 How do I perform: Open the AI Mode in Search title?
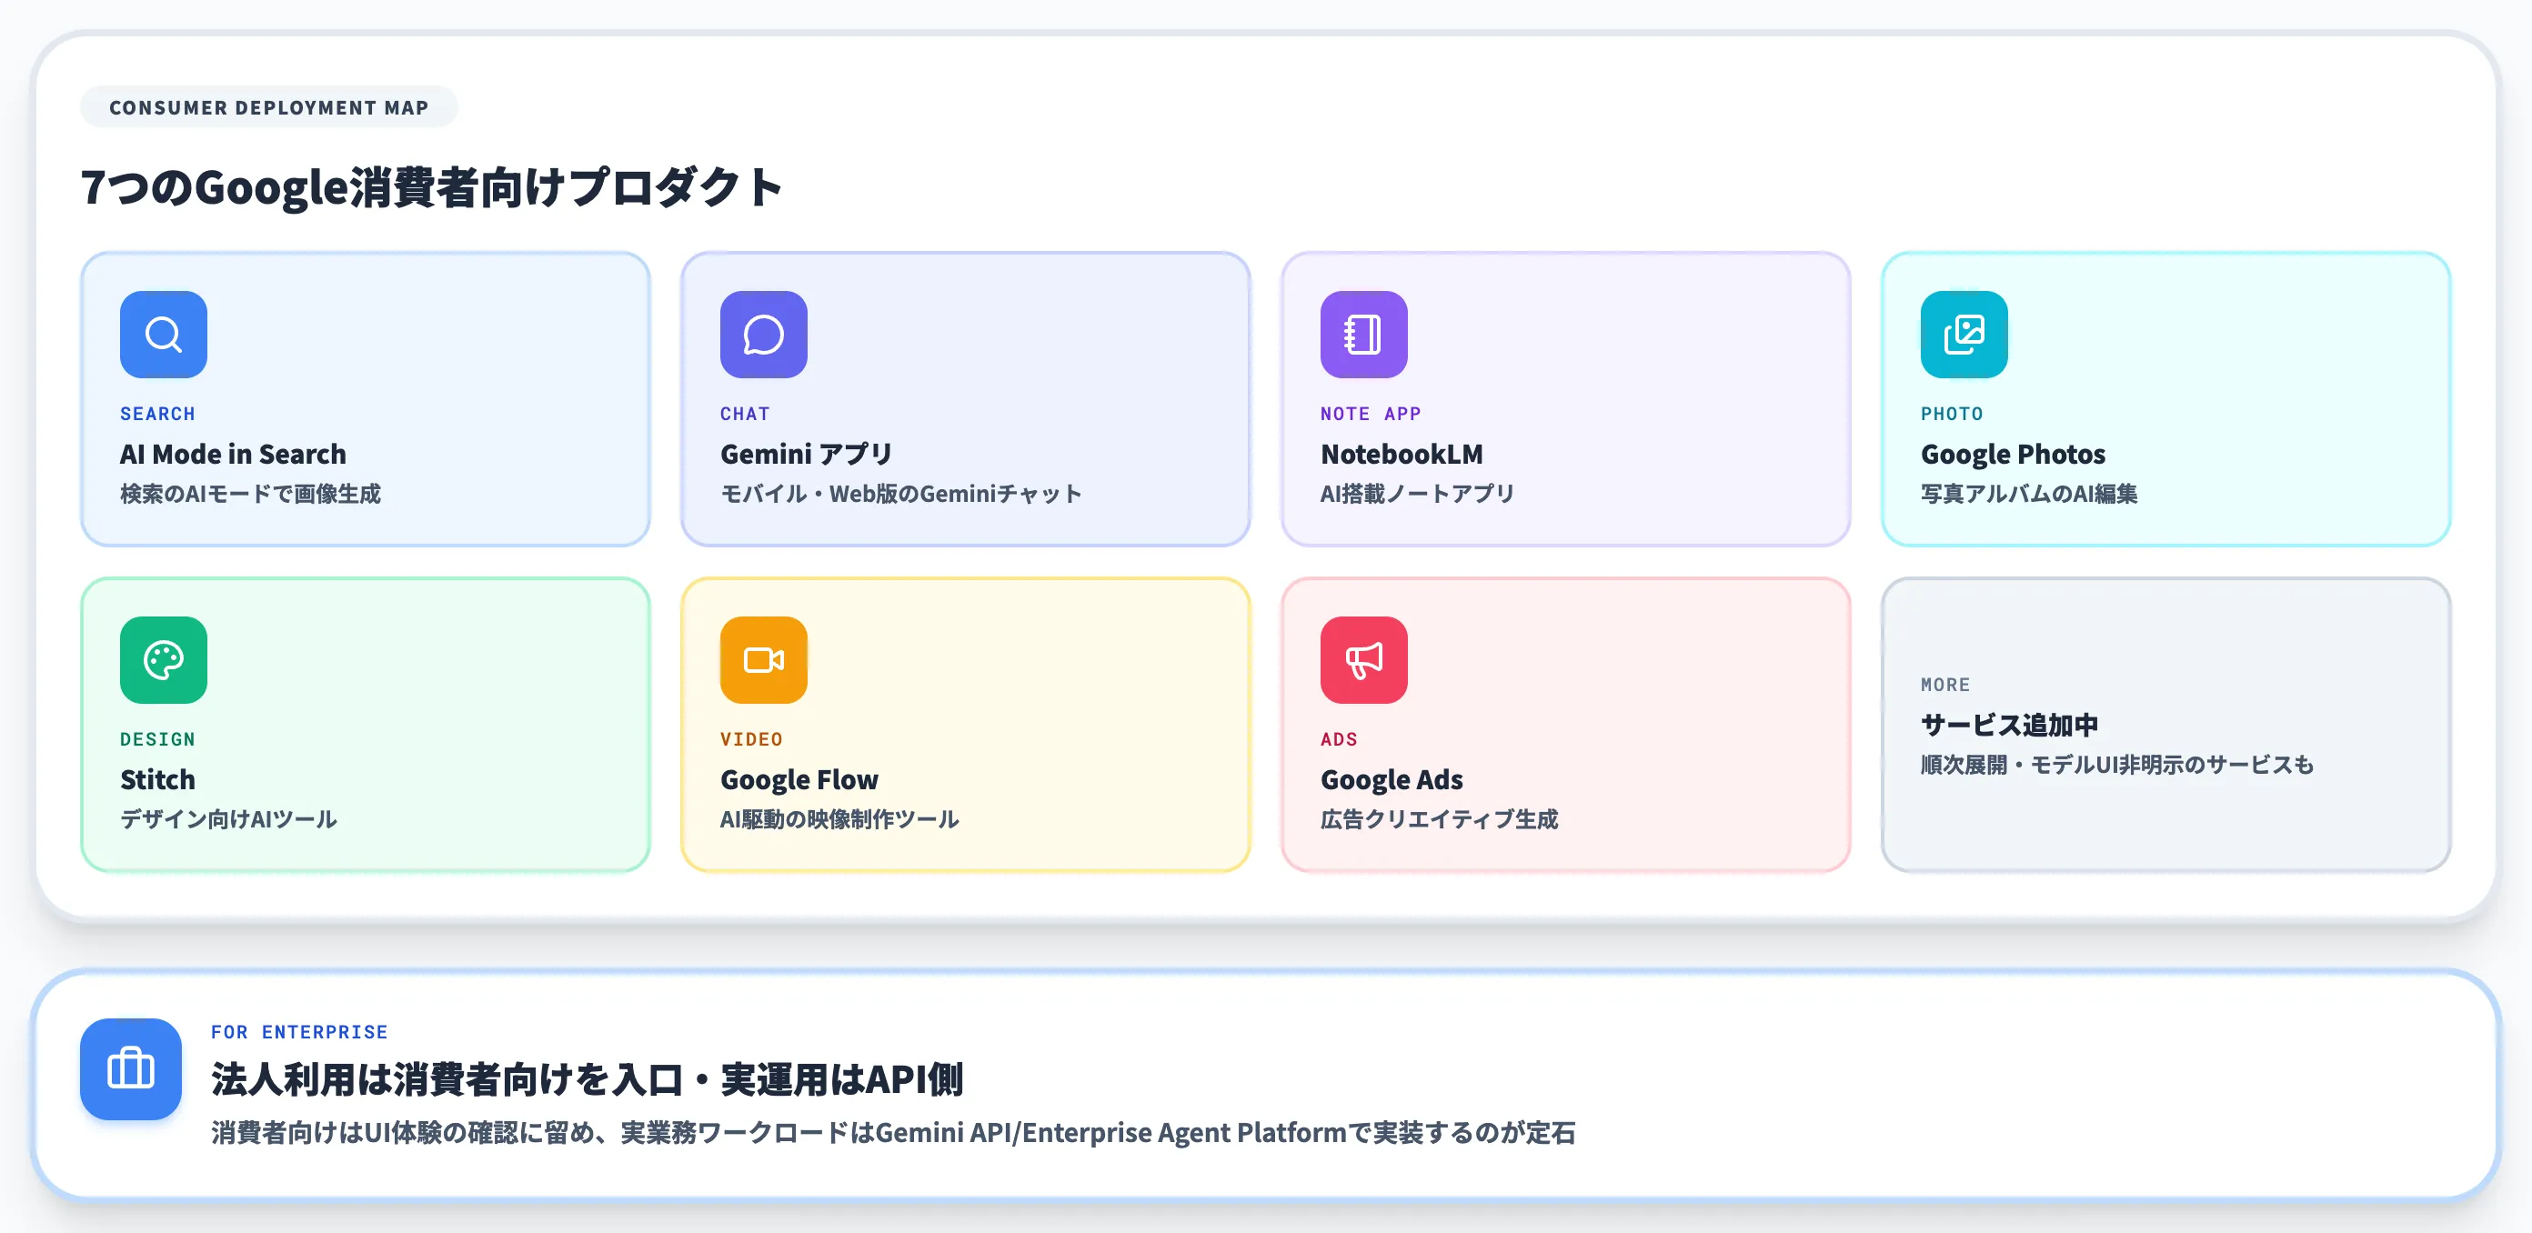pyautogui.click(x=233, y=454)
